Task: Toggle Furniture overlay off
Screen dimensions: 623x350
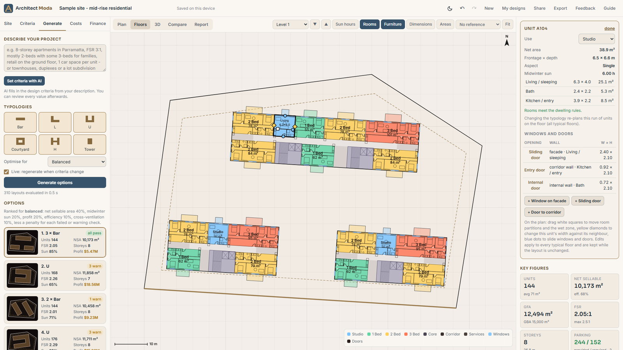Action: pyautogui.click(x=392, y=24)
